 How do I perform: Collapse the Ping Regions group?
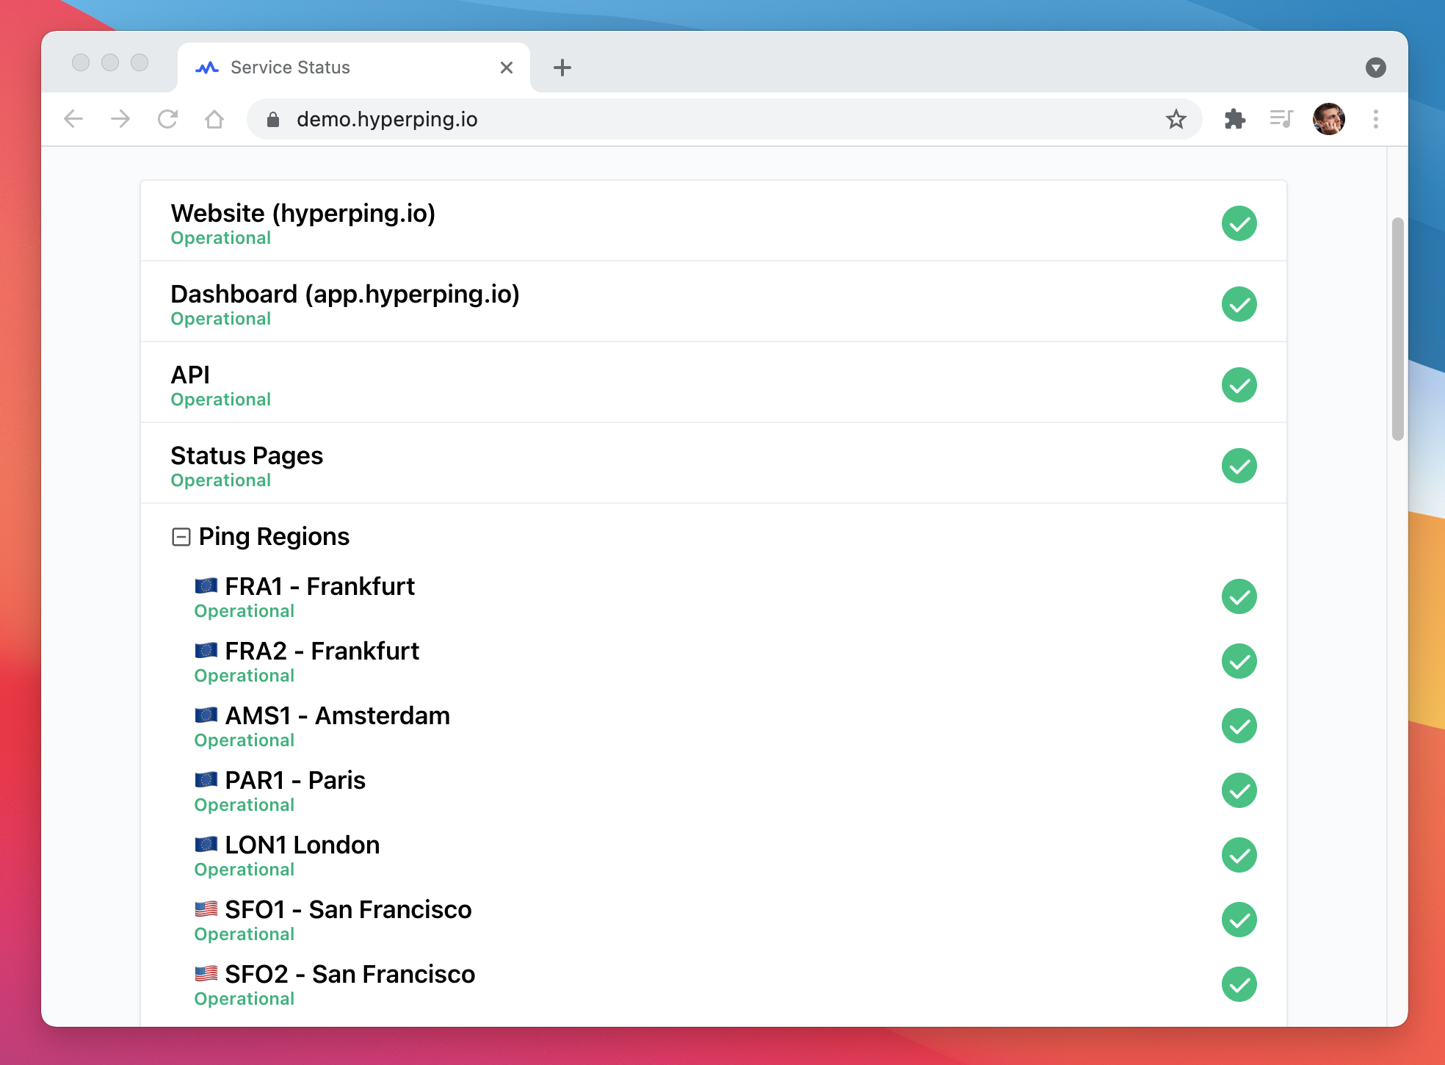tap(181, 537)
